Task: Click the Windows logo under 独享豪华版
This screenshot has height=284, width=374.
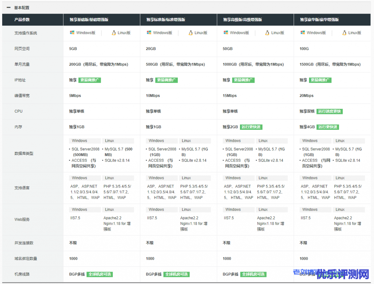Action: pyautogui.click(x=302, y=33)
